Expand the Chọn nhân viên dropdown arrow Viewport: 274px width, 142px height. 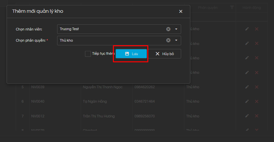pyautogui.click(x=176, y=29)
